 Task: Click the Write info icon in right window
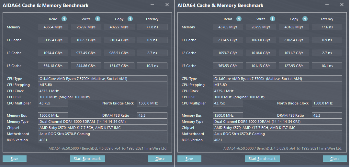[x=273, y=19]
